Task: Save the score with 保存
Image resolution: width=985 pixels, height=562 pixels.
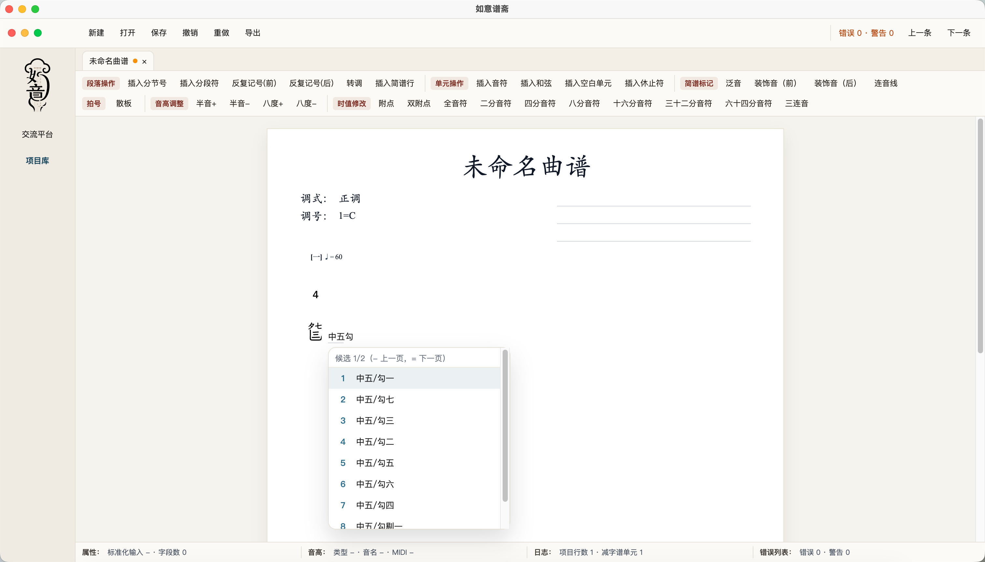Action: pyautogui.click(x=159, y=33)
